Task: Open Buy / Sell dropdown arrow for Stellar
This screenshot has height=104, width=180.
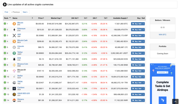Action: coord(143,77)
